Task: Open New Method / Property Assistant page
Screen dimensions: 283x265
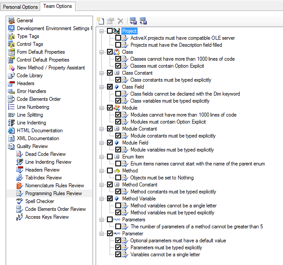Action: [x=51, y=68]
